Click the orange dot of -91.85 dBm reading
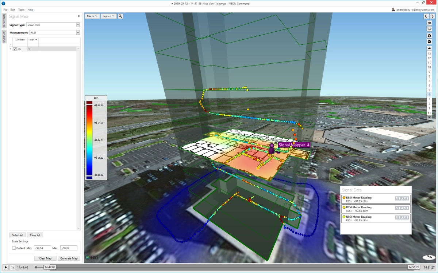 (344, 198)
